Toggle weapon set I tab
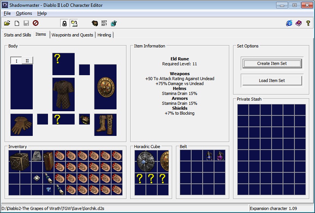 16,61
